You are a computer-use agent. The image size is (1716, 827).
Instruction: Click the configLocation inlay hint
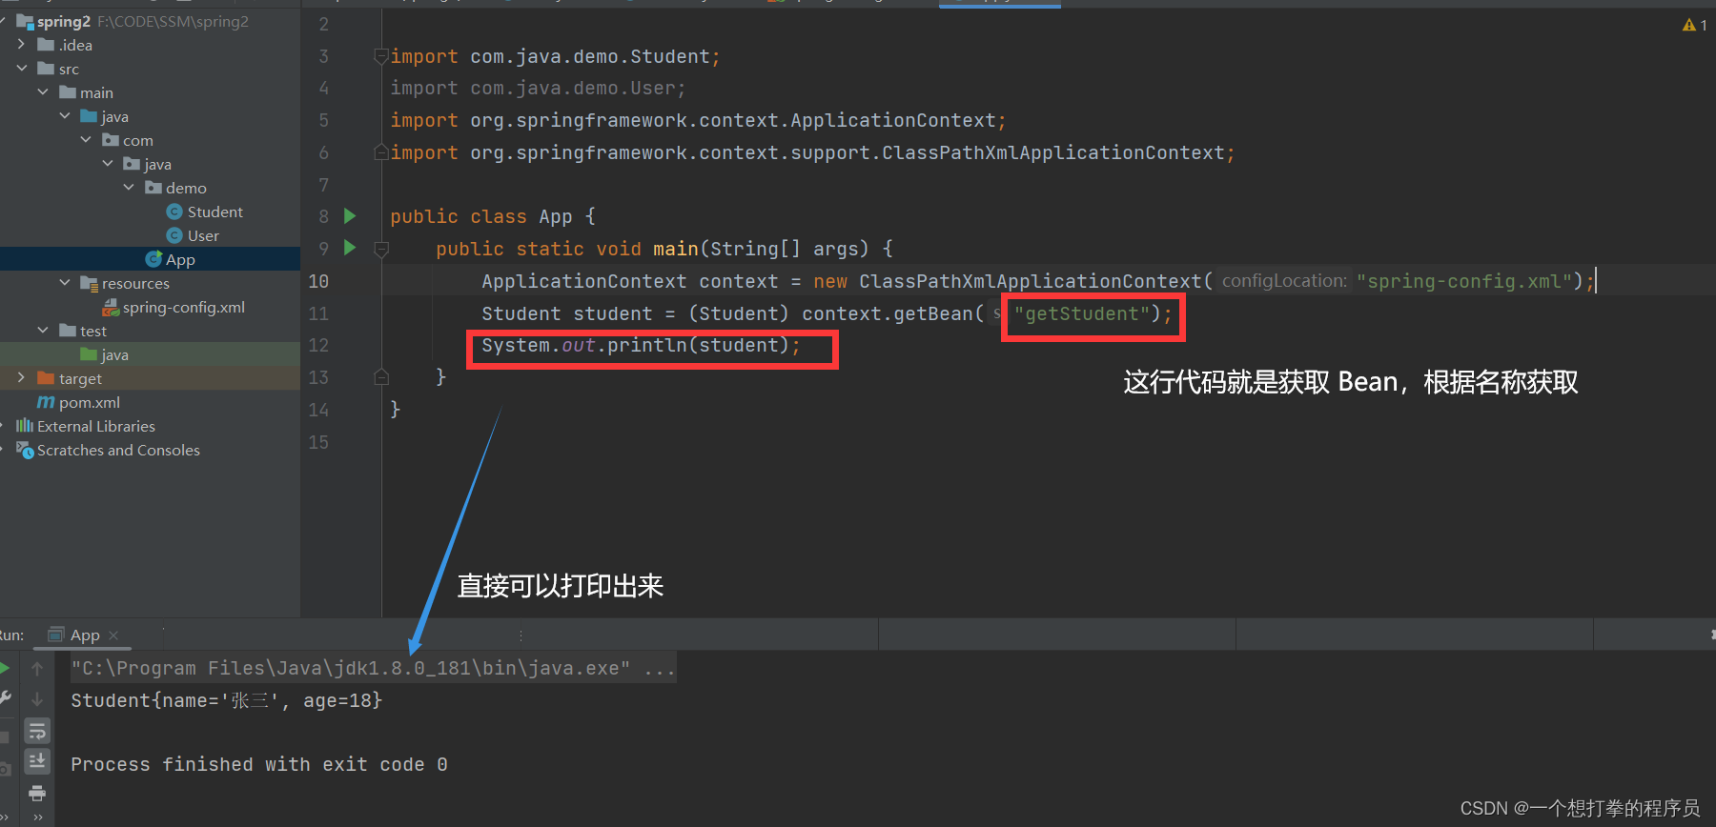1284,281
